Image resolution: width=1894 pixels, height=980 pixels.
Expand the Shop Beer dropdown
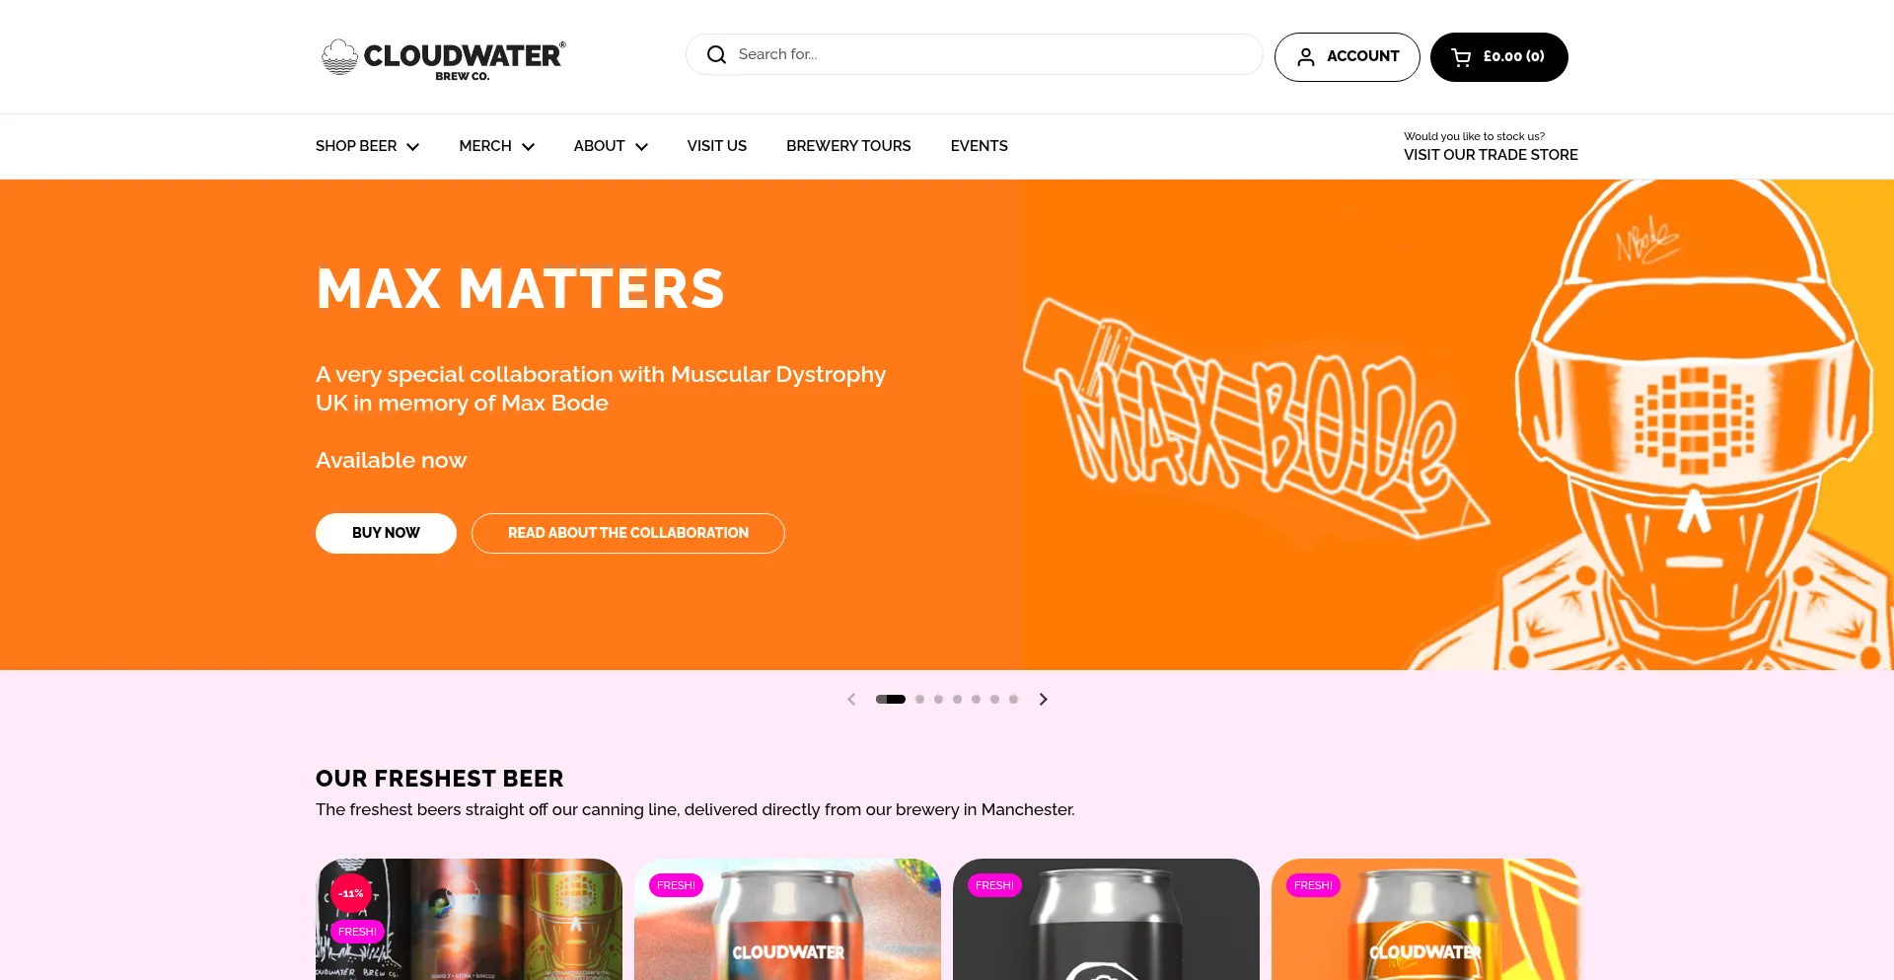click(x=367, y=146)
